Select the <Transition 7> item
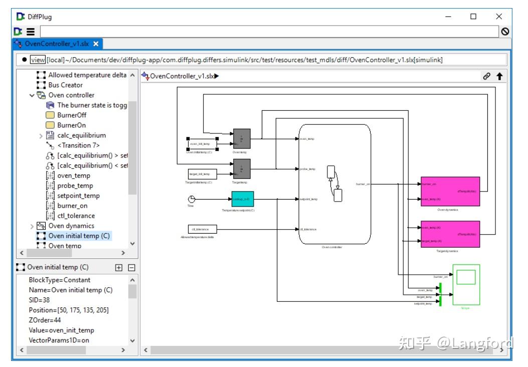The image size is (528, 367). 78,145
